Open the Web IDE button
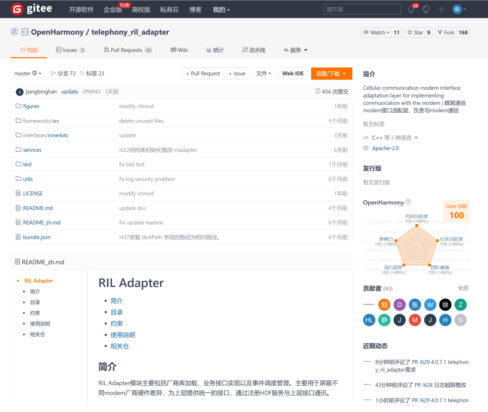 point(293,73)
